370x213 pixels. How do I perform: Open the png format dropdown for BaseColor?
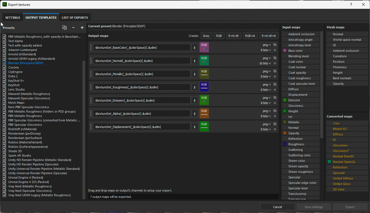pyautogui.click(x=266, y=45)
